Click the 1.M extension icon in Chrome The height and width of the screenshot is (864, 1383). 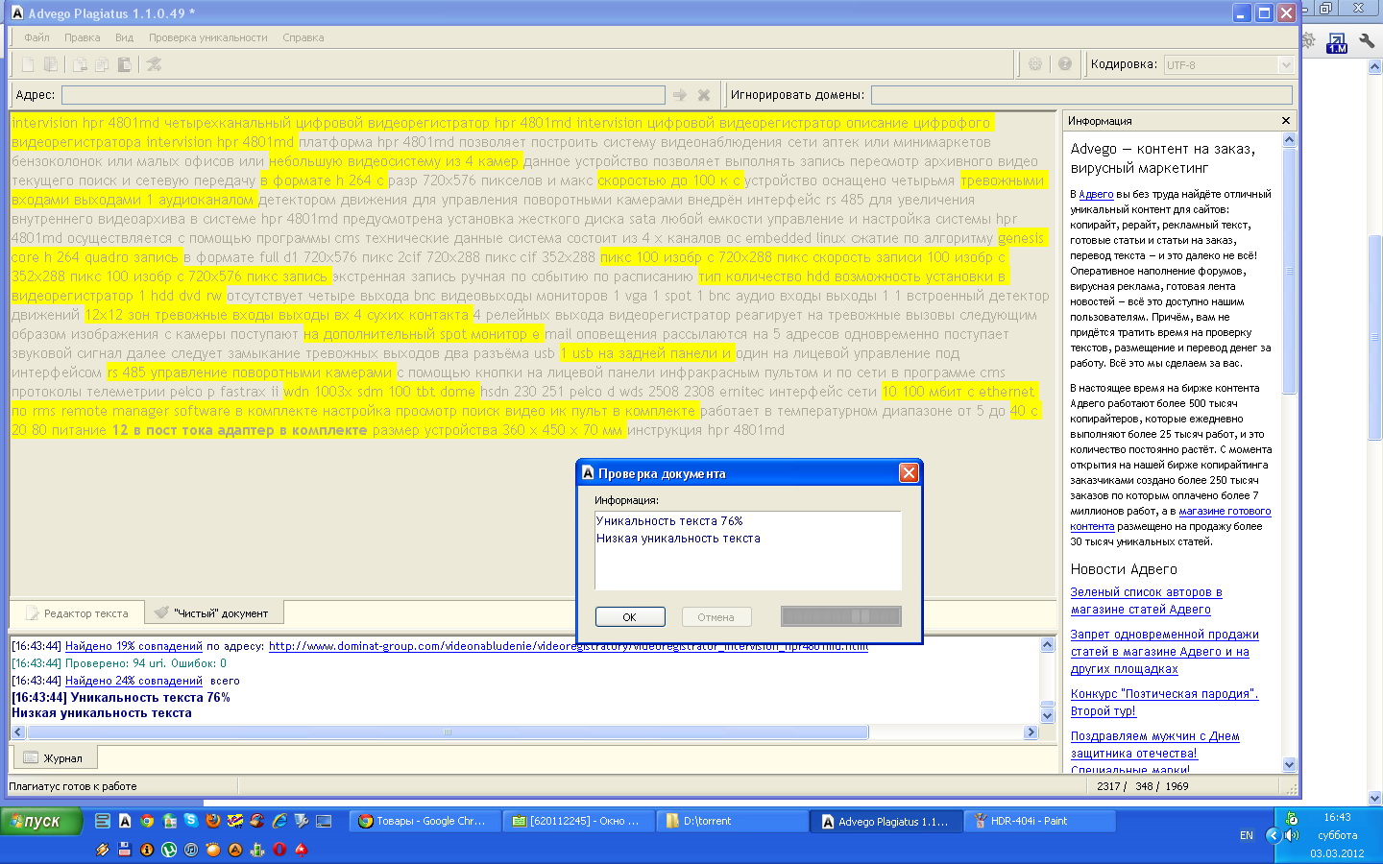[1337, 43]
